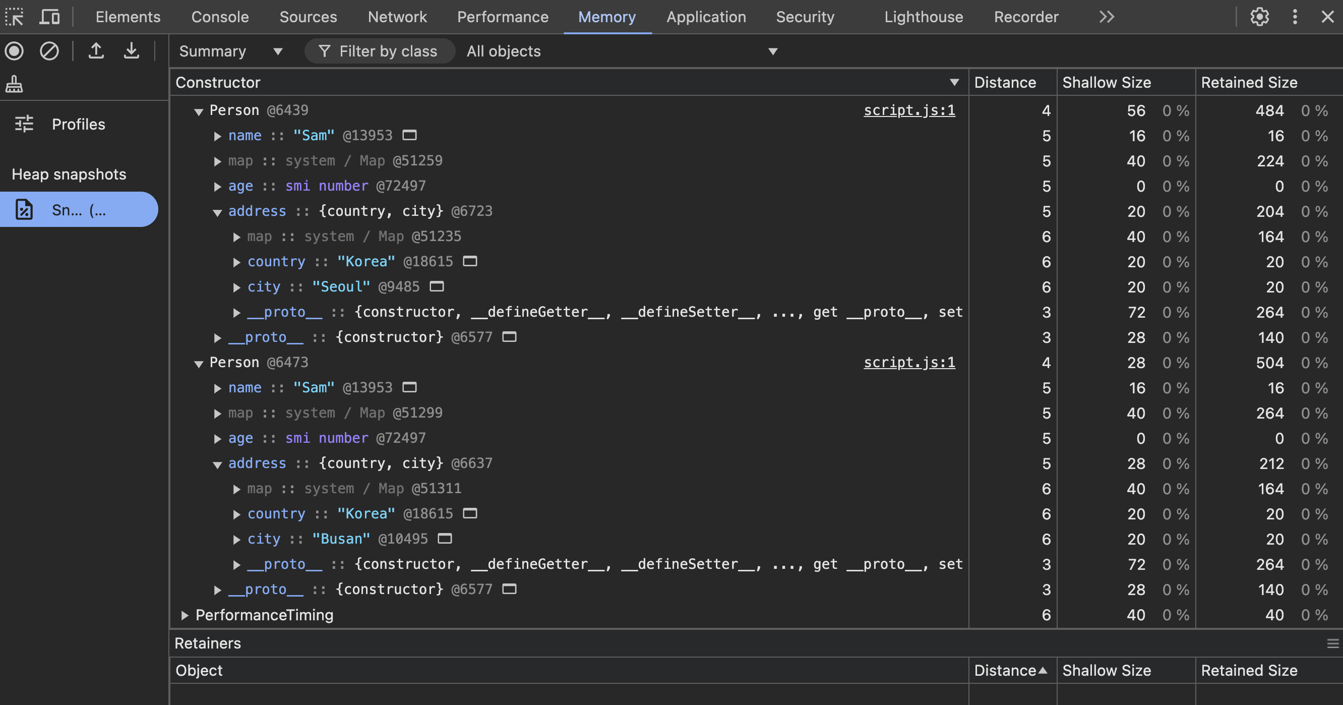Click the clear all profiles icon
The image size is (1343, 705).
(x=49, y=51)
